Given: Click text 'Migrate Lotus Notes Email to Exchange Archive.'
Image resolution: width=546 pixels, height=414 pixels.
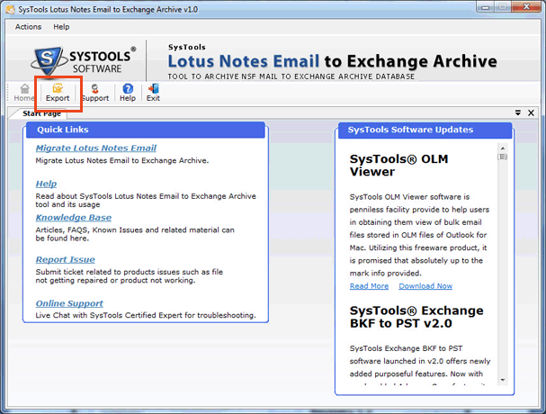Looking at the screenshot, I should point(122,161).
